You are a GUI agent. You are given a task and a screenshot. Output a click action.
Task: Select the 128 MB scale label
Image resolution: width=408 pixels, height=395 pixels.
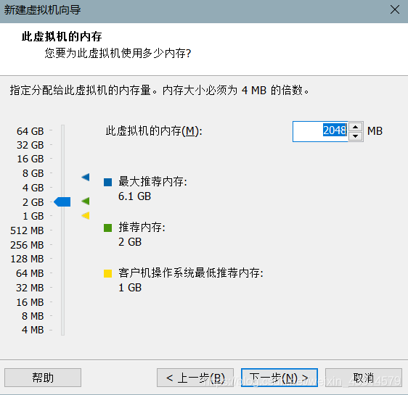tap(27, 259)
